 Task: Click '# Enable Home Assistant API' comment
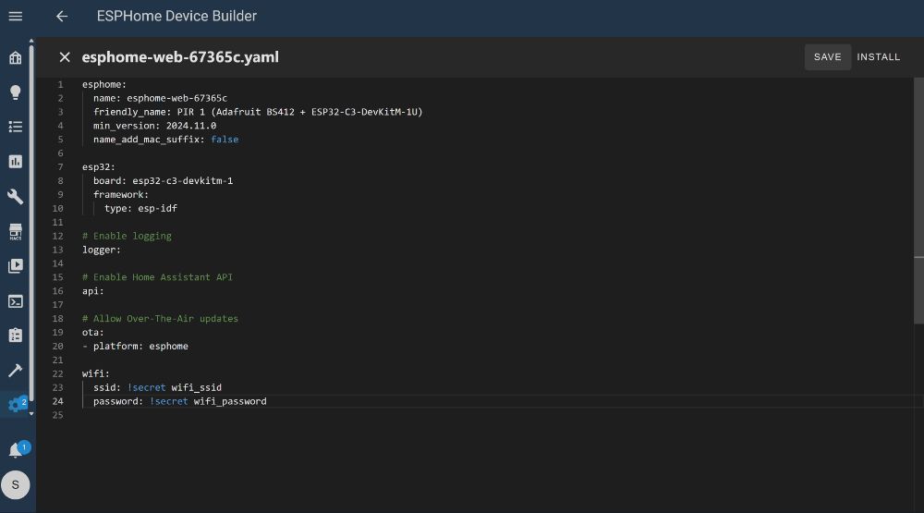pos(157,277)
